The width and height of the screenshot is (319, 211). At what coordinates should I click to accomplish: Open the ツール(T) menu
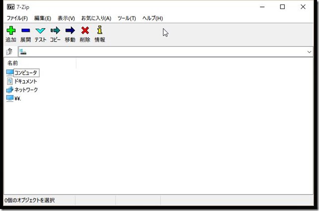[x=126, y=18]
